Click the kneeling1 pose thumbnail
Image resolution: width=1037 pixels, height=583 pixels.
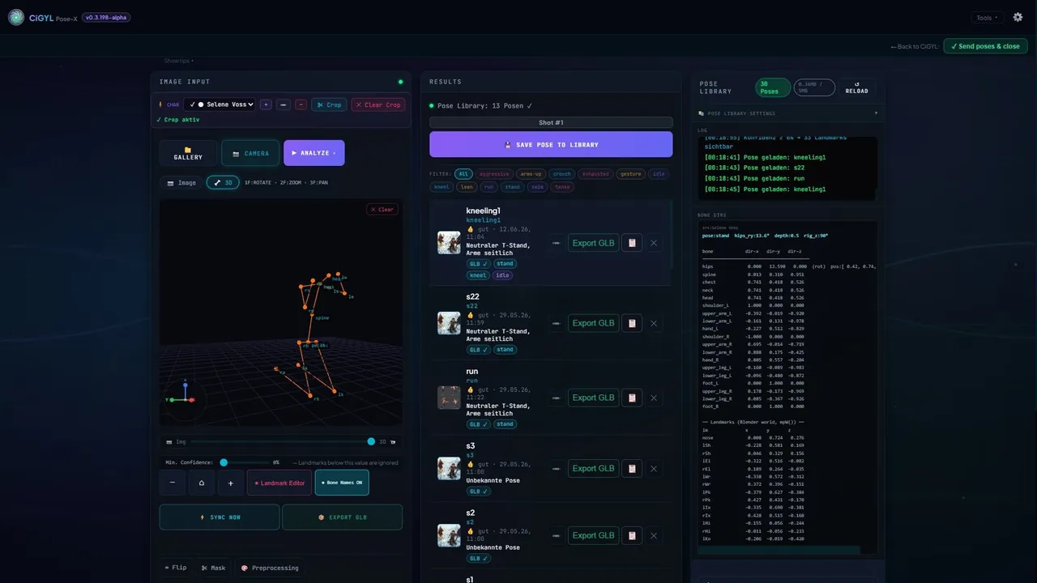point(449,243)
